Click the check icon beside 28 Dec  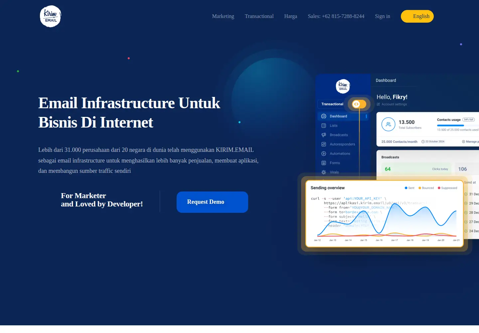click(466, 212)
